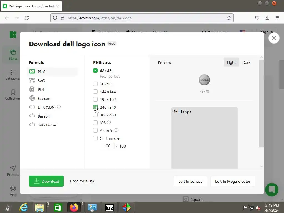Select the SVG Embed code icon
Viewport: 284px width, 213px height.
tap(32, 125)
